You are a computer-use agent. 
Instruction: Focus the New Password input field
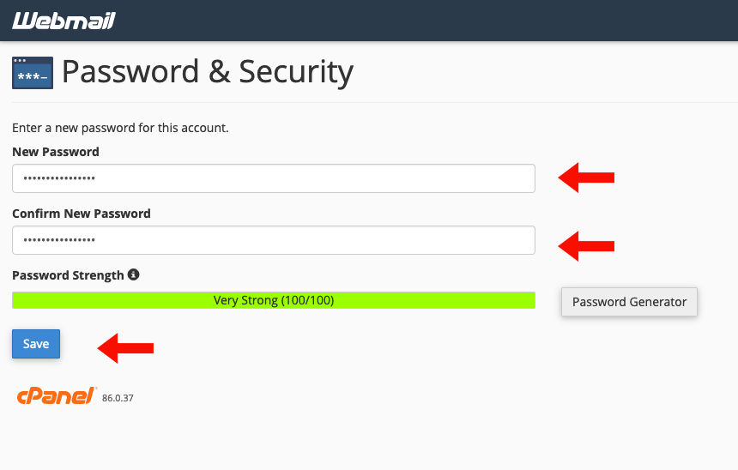coord(274,178)
